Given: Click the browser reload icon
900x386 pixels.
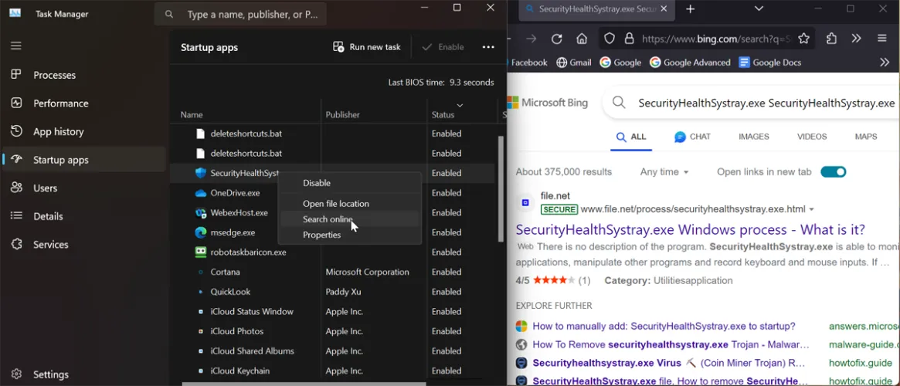Looking at the screenshot, I should pos(556,39).
